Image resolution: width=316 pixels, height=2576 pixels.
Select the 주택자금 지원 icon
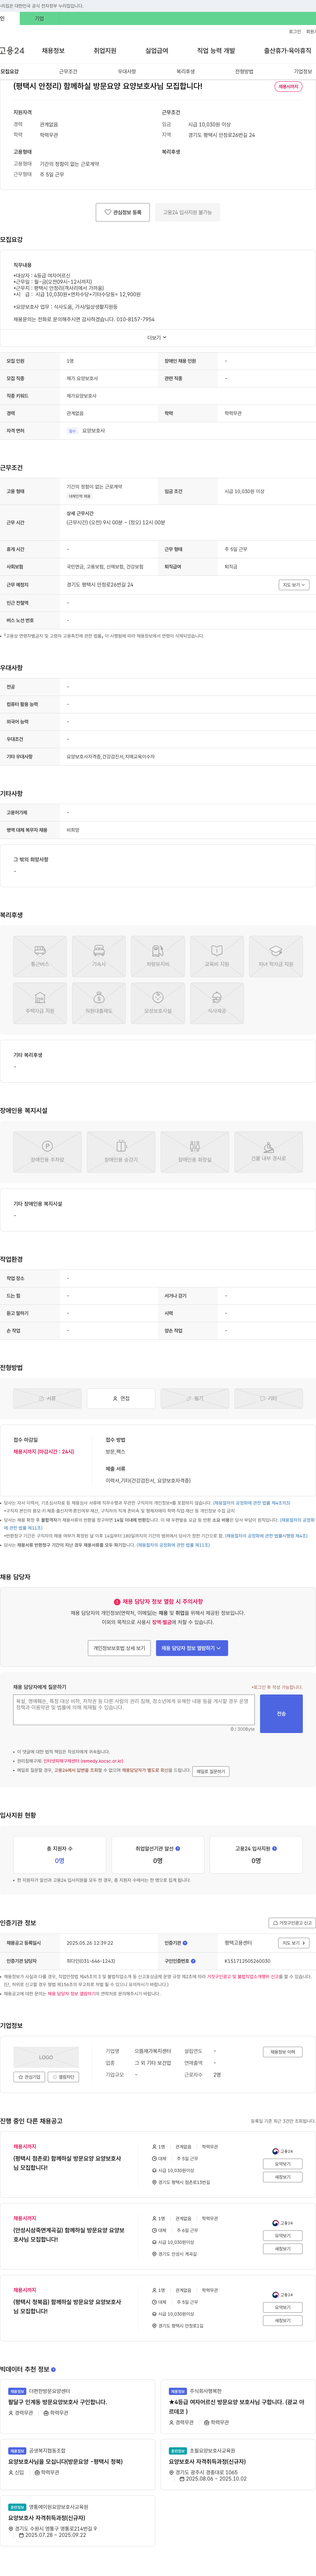tap(40, 1003)
